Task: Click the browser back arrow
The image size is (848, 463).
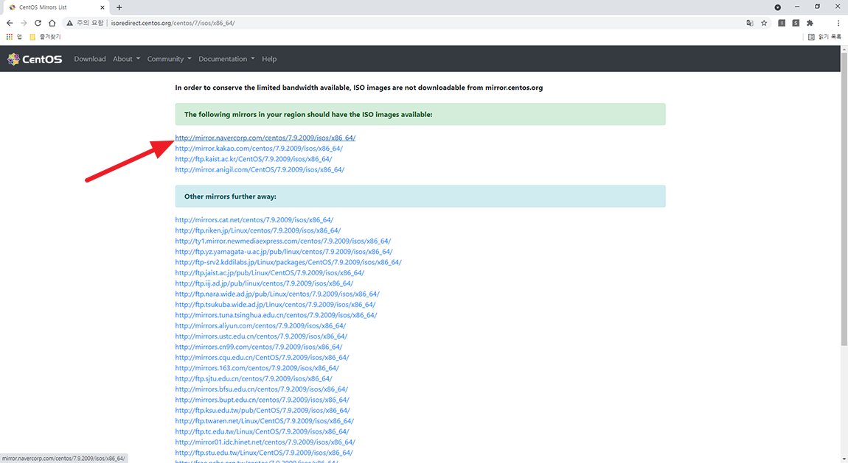Action: click(10, 24)
